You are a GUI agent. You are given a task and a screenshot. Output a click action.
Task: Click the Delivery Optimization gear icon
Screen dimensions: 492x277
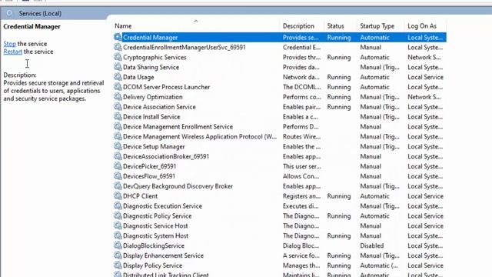tap(118, 97)
